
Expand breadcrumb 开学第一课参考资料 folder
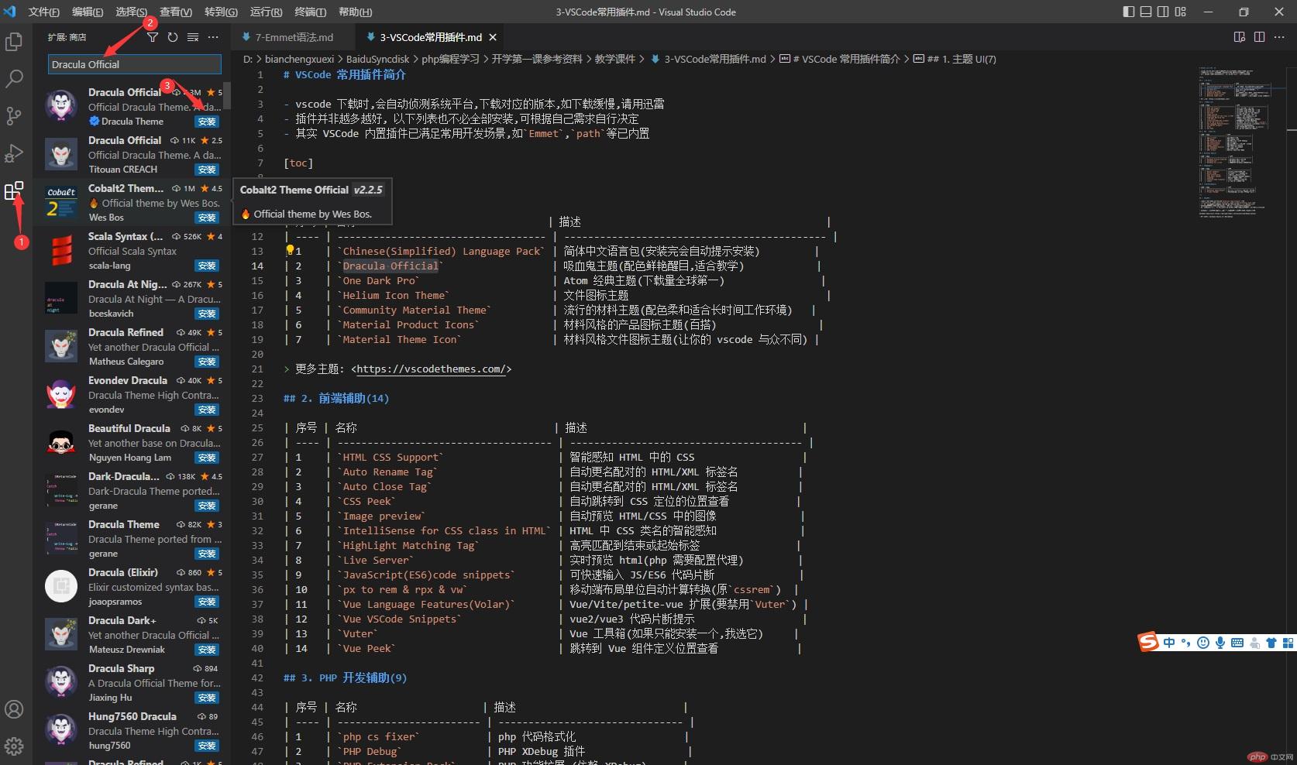[x=537, y=59]
